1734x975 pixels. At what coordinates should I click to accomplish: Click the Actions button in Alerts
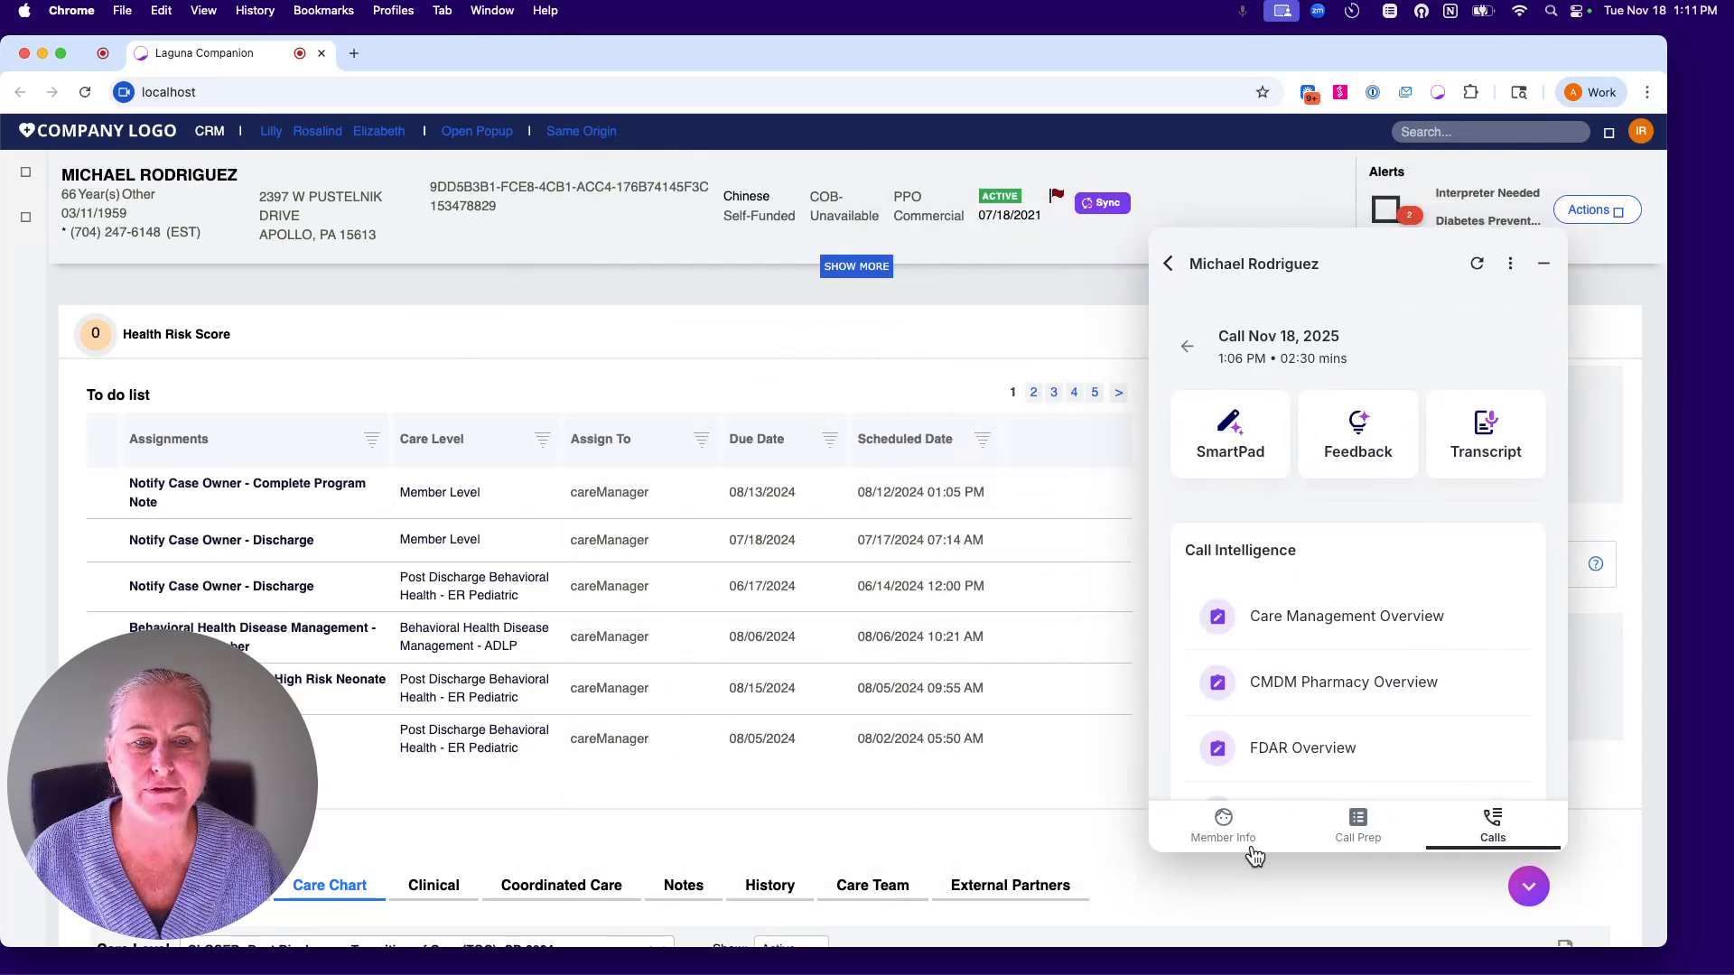tap(1596, 209)
